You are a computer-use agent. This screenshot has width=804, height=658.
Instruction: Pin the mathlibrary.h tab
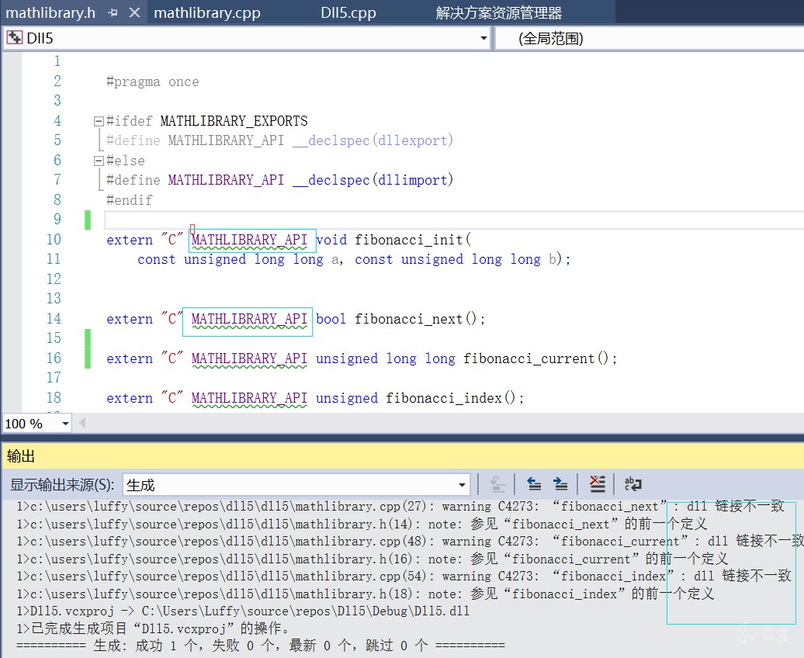(113, 13)
